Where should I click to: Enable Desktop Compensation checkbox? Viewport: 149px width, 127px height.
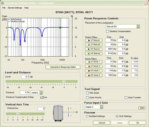[108, 31]
